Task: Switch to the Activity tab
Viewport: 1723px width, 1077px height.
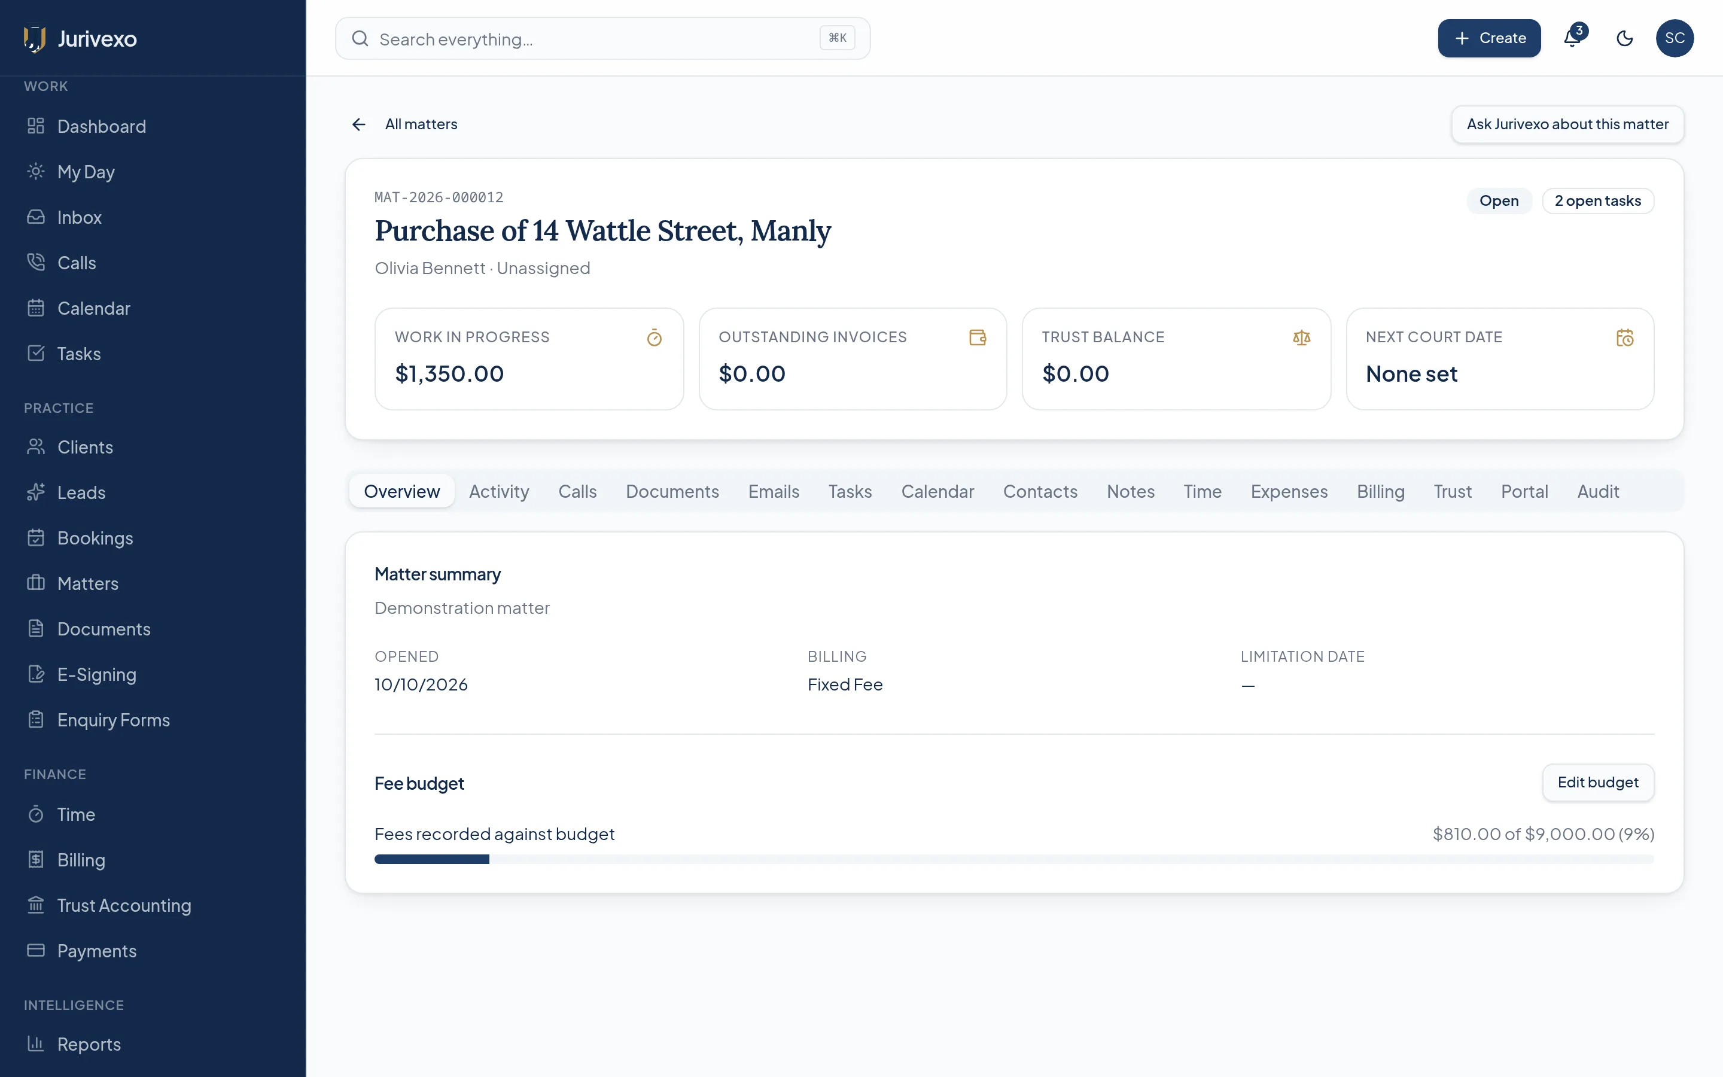Action: [499, 491]
